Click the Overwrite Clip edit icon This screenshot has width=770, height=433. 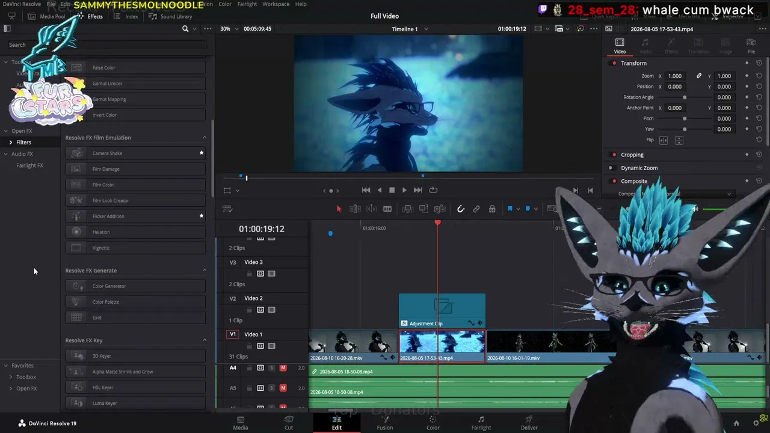(x=423, y=209)
